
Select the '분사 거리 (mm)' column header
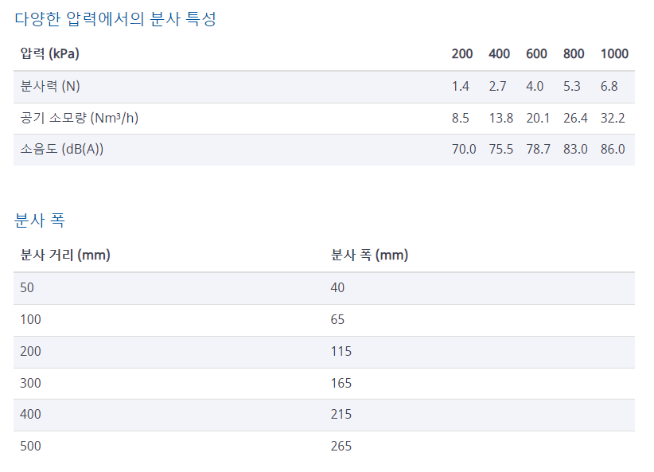coord(65,256)
